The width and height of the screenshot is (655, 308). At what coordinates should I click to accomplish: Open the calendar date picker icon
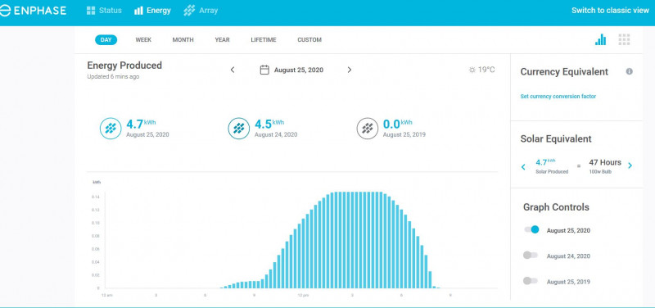click(x=264, y=70)
